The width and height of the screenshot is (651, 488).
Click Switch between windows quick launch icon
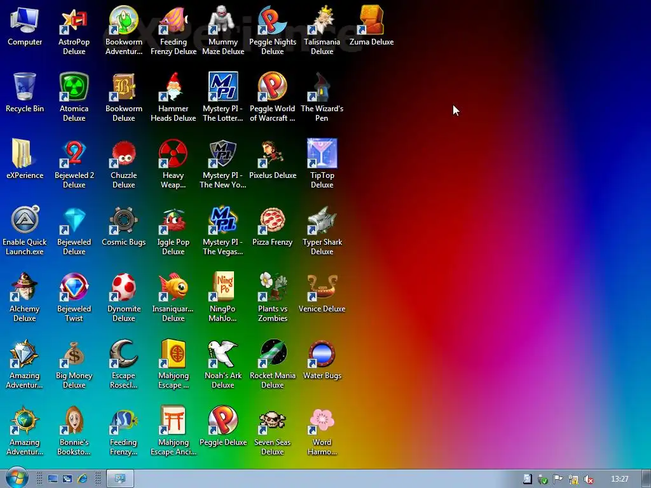67,479
